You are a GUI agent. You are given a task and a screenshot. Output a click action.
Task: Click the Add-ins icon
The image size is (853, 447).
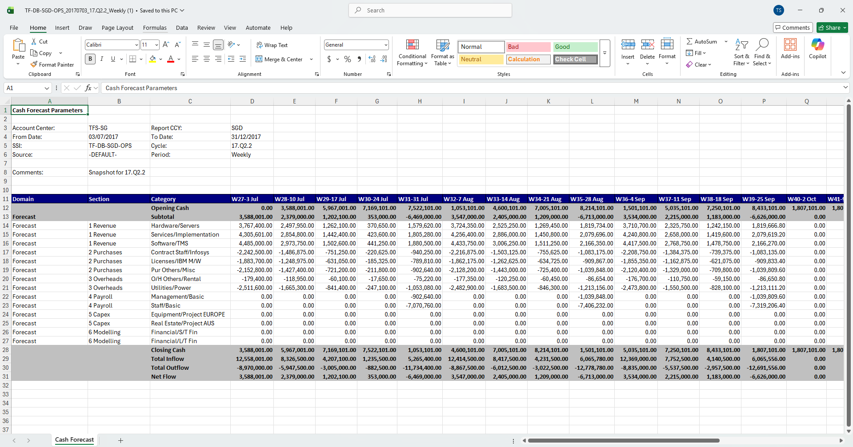(x=790, y=45)
